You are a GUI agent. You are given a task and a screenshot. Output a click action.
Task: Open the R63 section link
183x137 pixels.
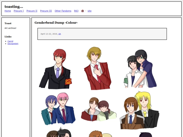[76, 11]
